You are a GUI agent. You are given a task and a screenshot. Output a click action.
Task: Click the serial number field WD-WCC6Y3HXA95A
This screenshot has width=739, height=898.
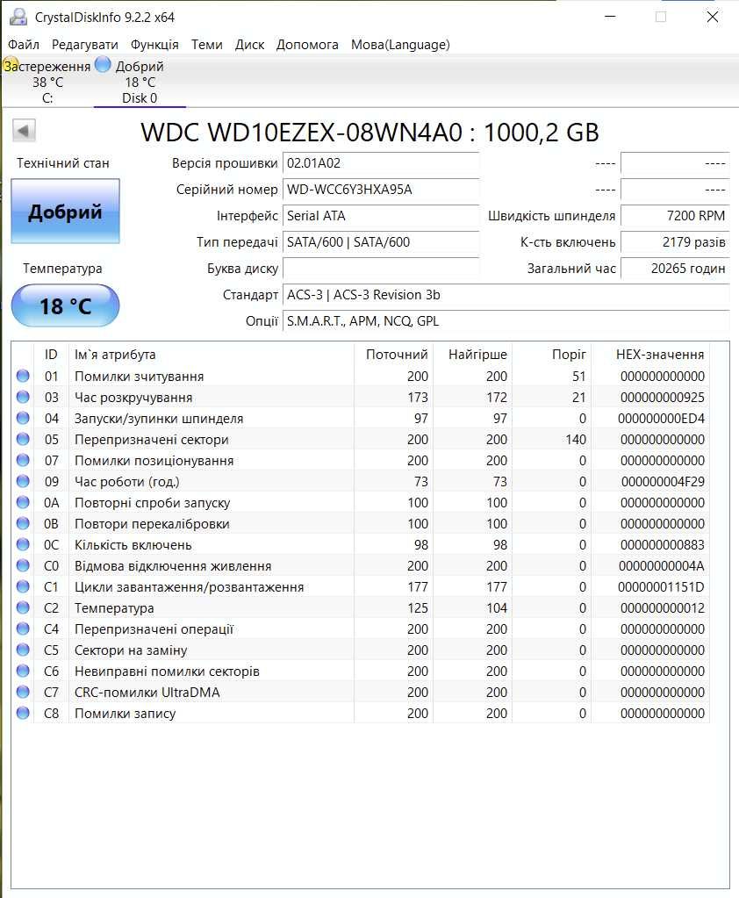coord(381,190)
